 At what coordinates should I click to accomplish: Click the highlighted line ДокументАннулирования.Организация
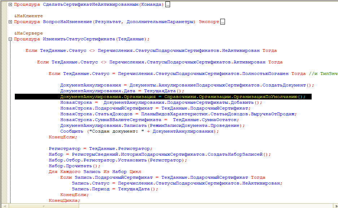point(163,97)
